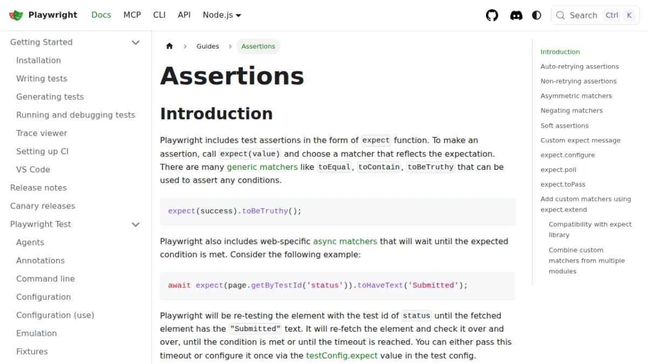Image resolution: width=648 pixels, height=364 pixels.
Task: Open Trace viewer page
Action: (x=42, y=133)
